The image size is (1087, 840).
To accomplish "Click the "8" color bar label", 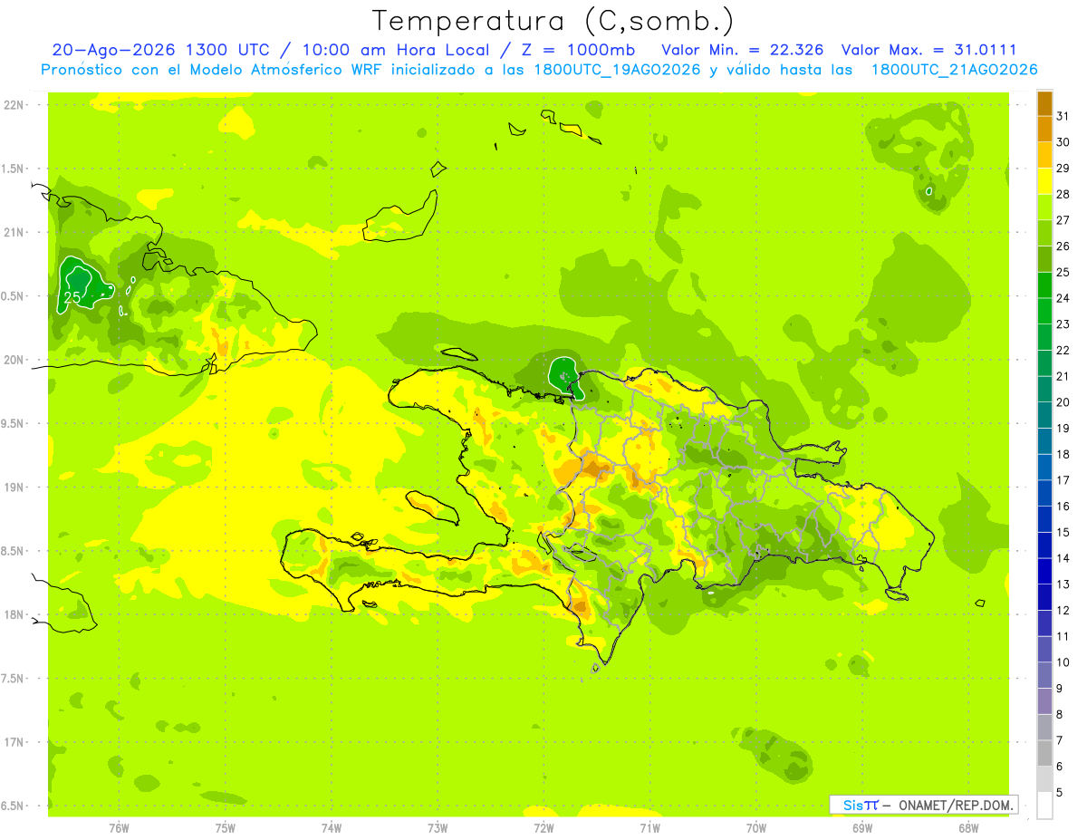I will (x=1060, y=715).
